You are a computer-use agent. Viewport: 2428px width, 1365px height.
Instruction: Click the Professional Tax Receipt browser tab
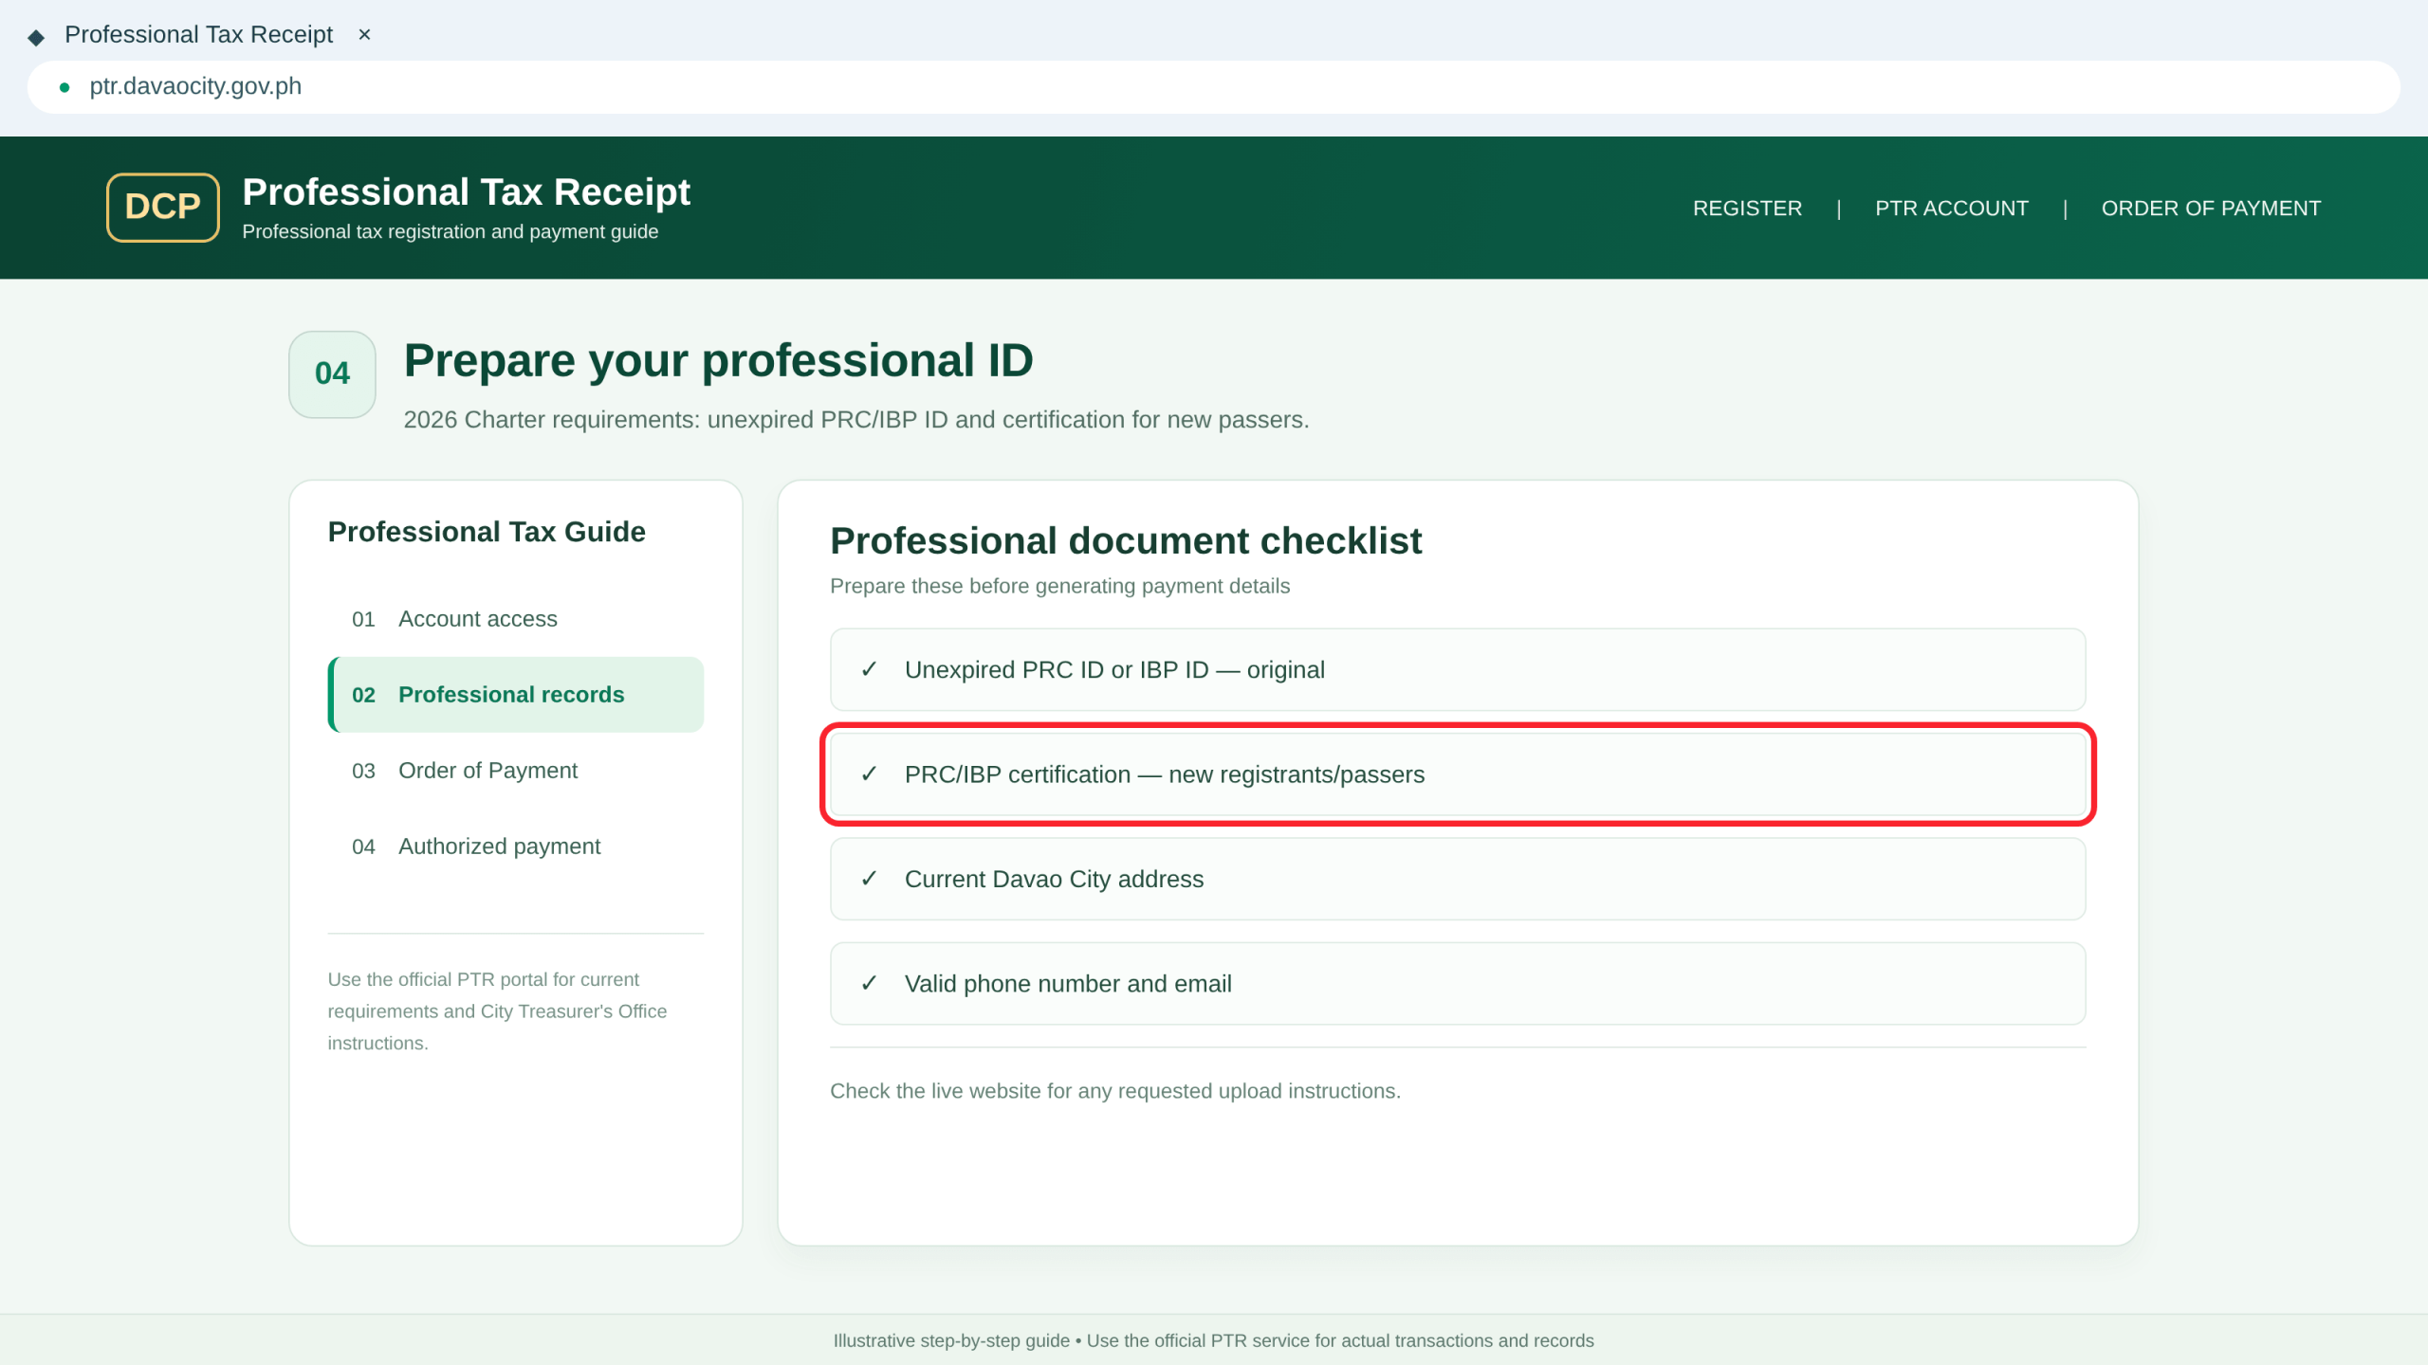click(x=199, y=35)
